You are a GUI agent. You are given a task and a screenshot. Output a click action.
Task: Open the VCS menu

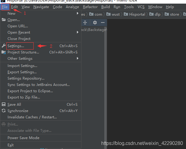tap(141, 7)
